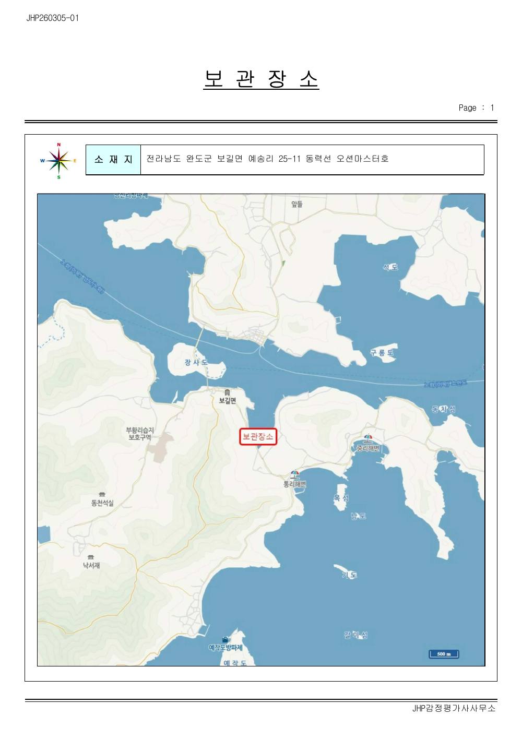This screenshot has width=522, height=739.
Task: Click the 중리해변 text label
Action: pos(368,448)
